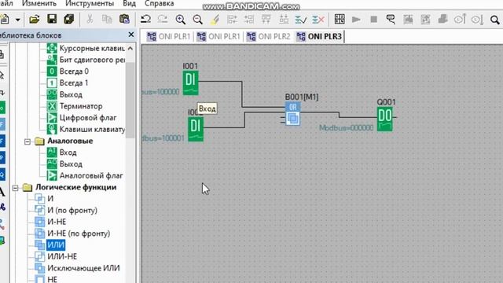This screenshot has height=283, width=503.
Task: Paste from the clipboard toolbar icon
Action: coord(124,19)
